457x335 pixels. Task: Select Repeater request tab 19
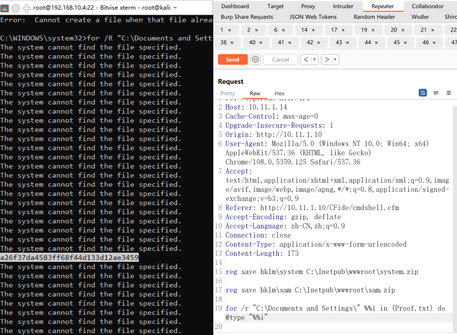[364, 30]
